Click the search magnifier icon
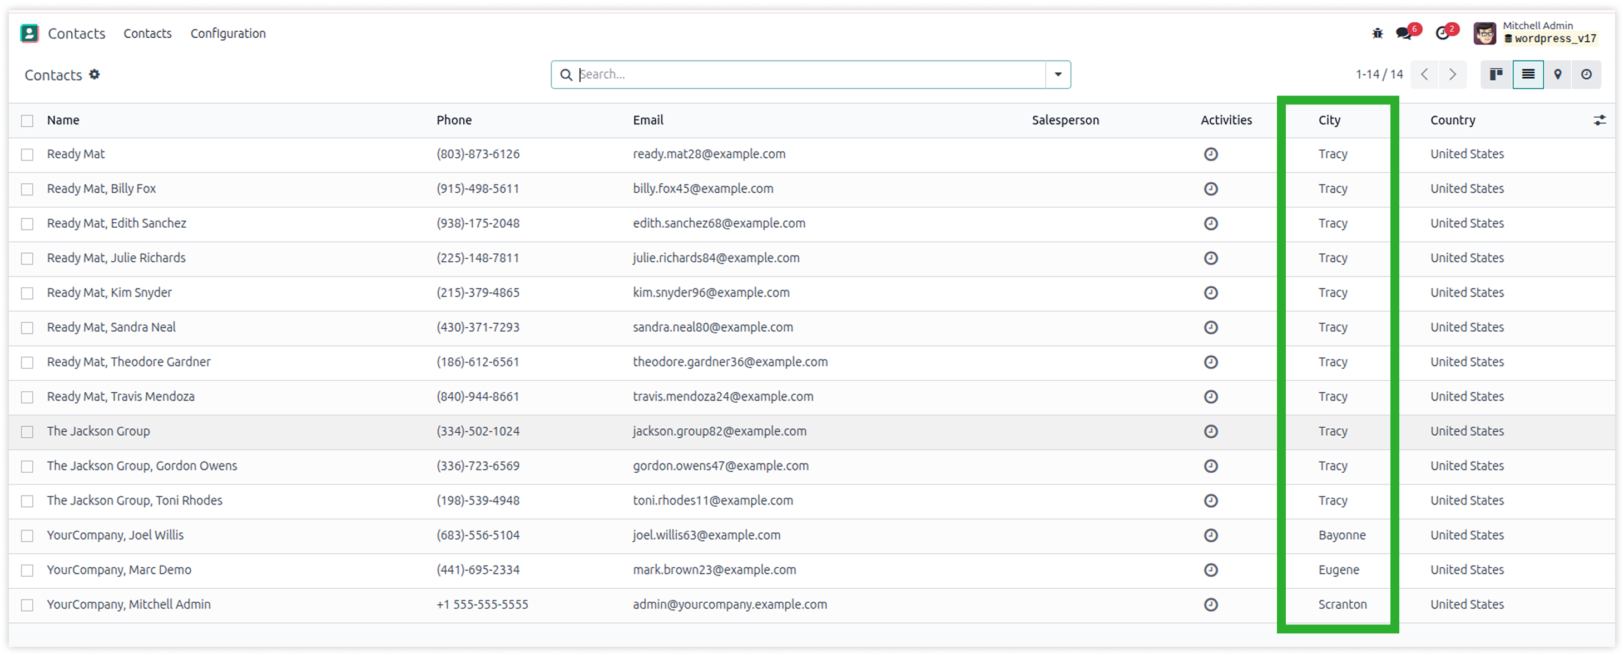This screenshot has width=1624, height=655. tap(566, 74)
